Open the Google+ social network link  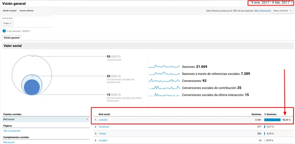[x=103, y=140]
